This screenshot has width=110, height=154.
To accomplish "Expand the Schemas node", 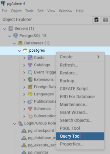I will pyautogui.click(x=24, y=109).
